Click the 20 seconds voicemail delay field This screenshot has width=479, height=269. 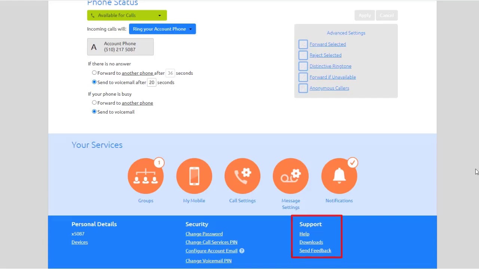152,83
